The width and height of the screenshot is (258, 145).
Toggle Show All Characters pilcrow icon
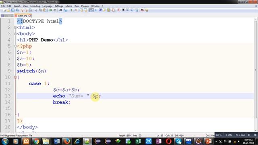[96, 10]
